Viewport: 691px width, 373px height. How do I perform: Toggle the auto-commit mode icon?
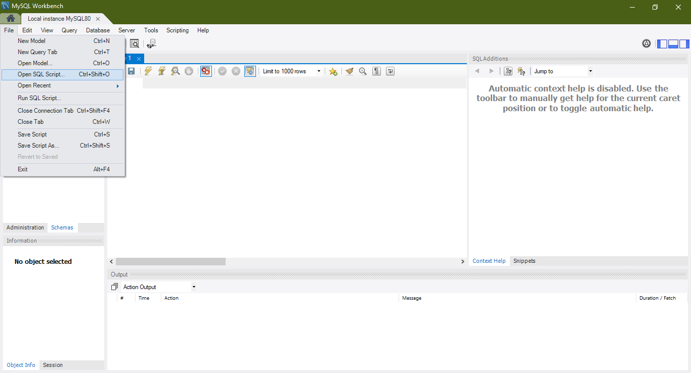pyautogui.click(x=250, y=71)
